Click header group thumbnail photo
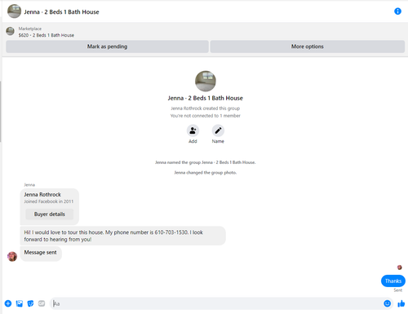The image size is (408, 314). [x=14, y=11]
